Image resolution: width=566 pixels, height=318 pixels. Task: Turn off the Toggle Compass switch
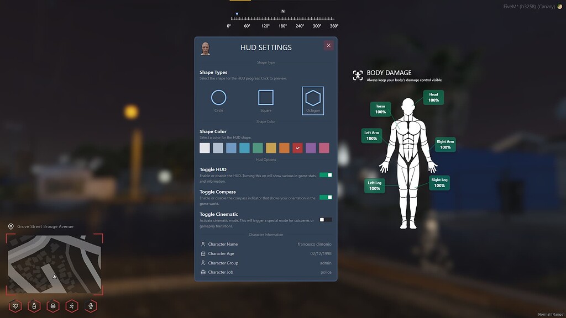pos(325,197)
